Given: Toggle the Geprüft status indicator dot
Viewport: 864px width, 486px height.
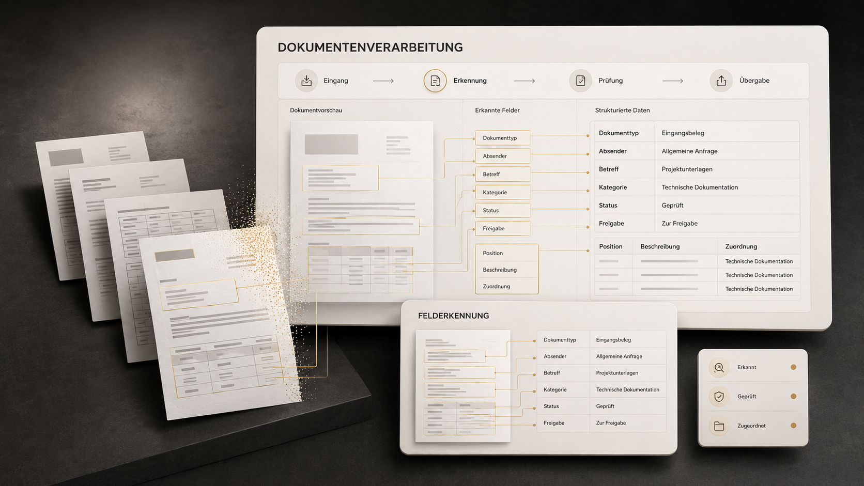Looking at the screenshot, I should coord(793,397).
